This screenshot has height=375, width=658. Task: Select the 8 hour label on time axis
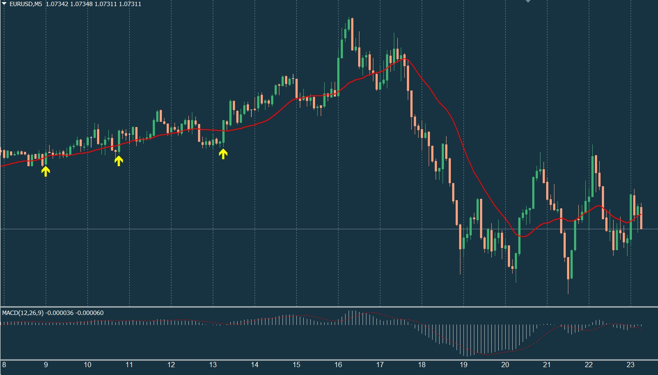[4, 365]
